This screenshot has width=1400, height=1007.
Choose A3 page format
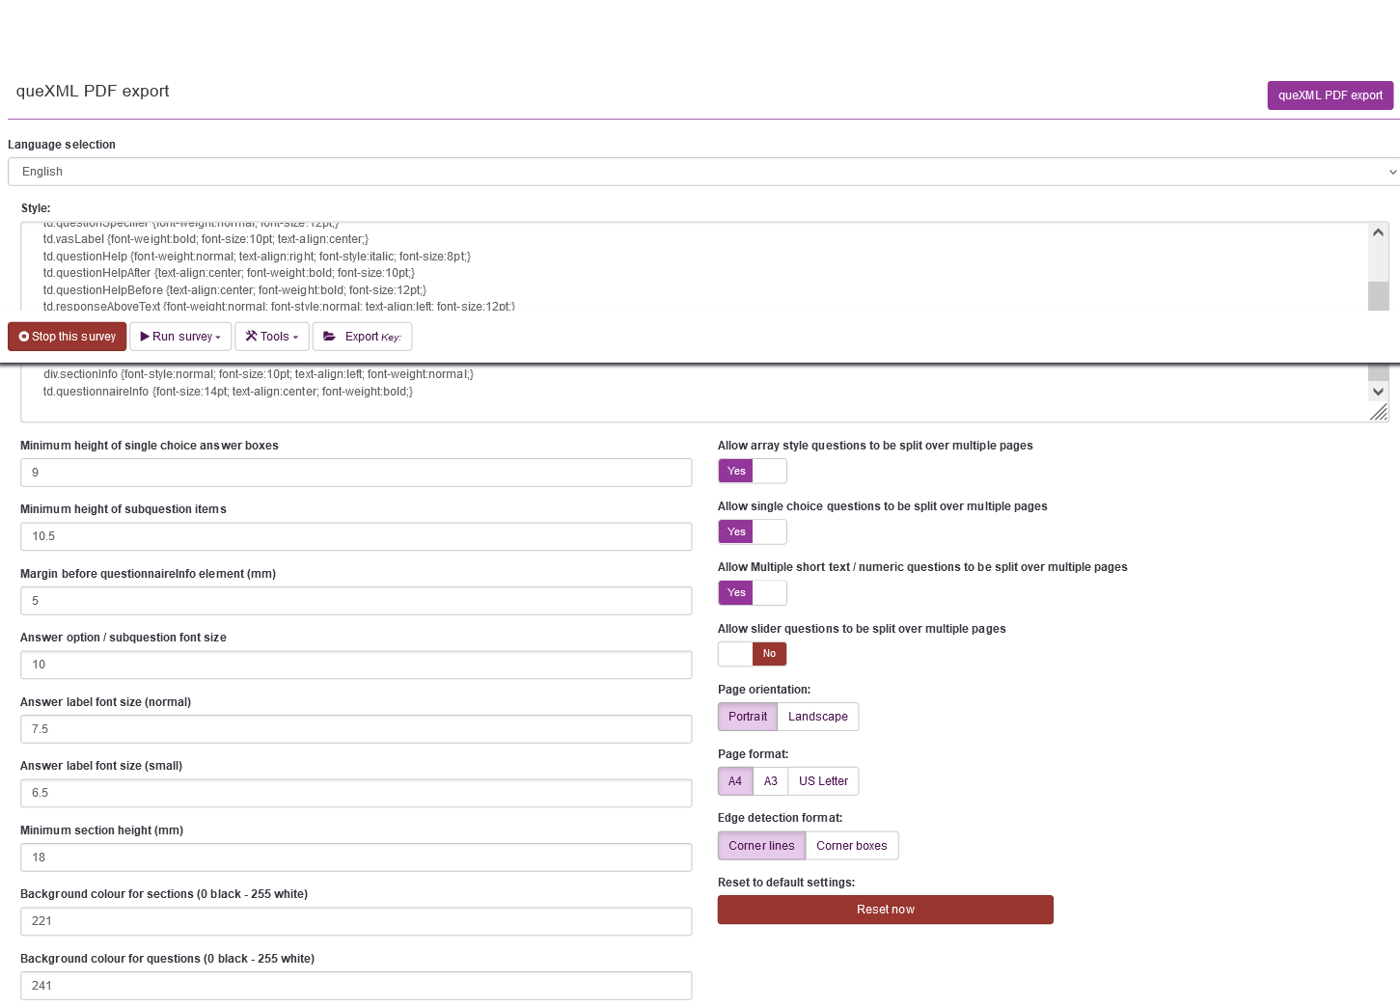(771, 781)
